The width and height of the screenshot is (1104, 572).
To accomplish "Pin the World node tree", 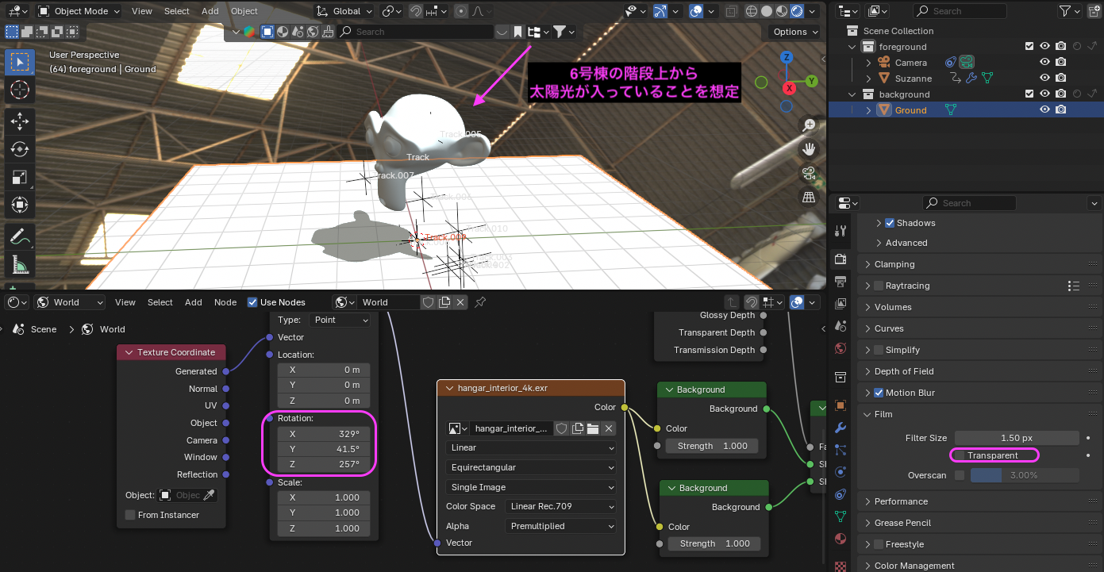I will pyautogui.click(x=480, y=302).
